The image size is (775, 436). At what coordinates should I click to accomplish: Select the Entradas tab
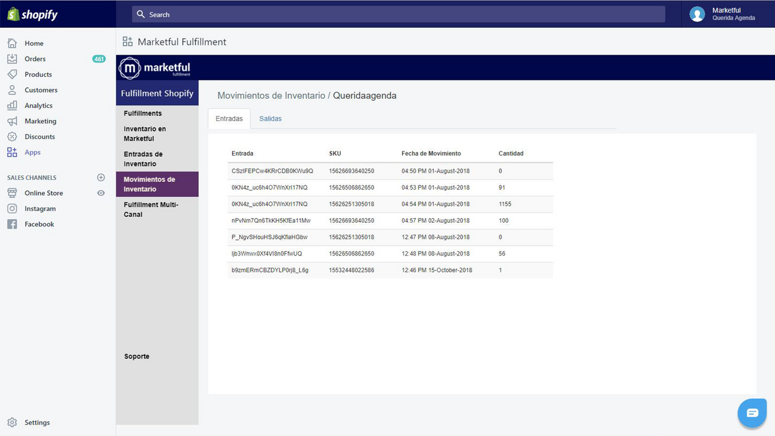(x=229, y=118)
